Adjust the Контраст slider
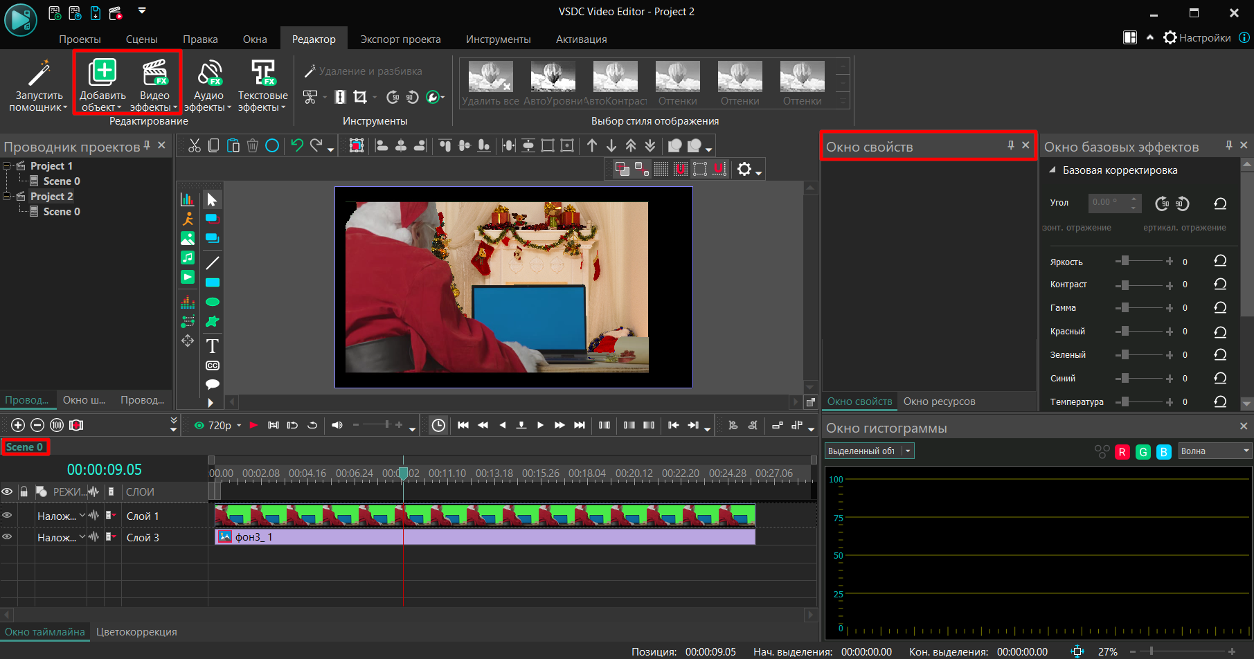The height and width of the screenshot is (659, 1254). pyautogui.click(x=1143, y=285)
